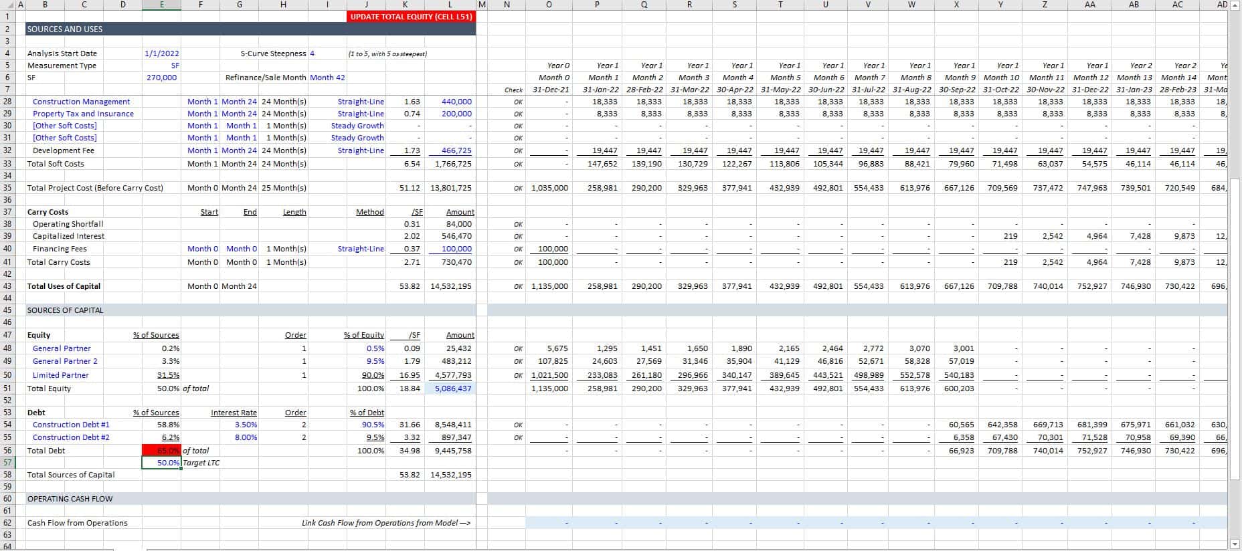Click Financing Fees amount 100,000
Viewport: 1242px width, 551px height.
click(456, 249)
